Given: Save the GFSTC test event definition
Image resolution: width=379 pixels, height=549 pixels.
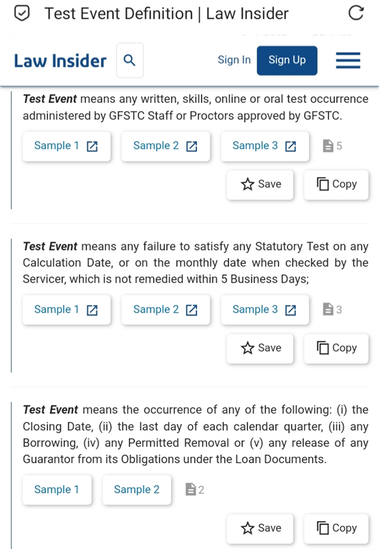Looking at the screenshot, I should [x=260, y=184].
